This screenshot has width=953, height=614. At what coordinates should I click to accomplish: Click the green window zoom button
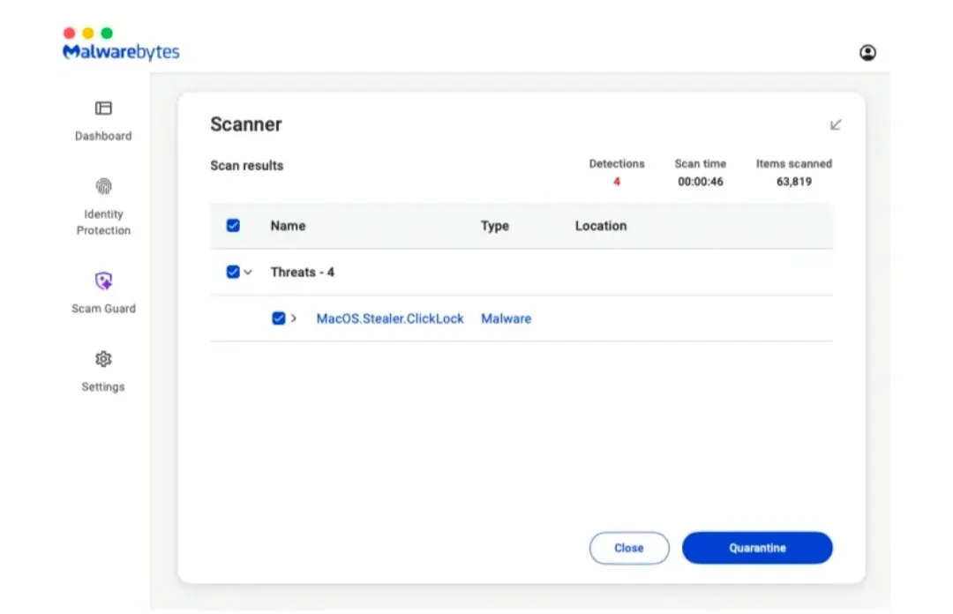pos(107,33)
